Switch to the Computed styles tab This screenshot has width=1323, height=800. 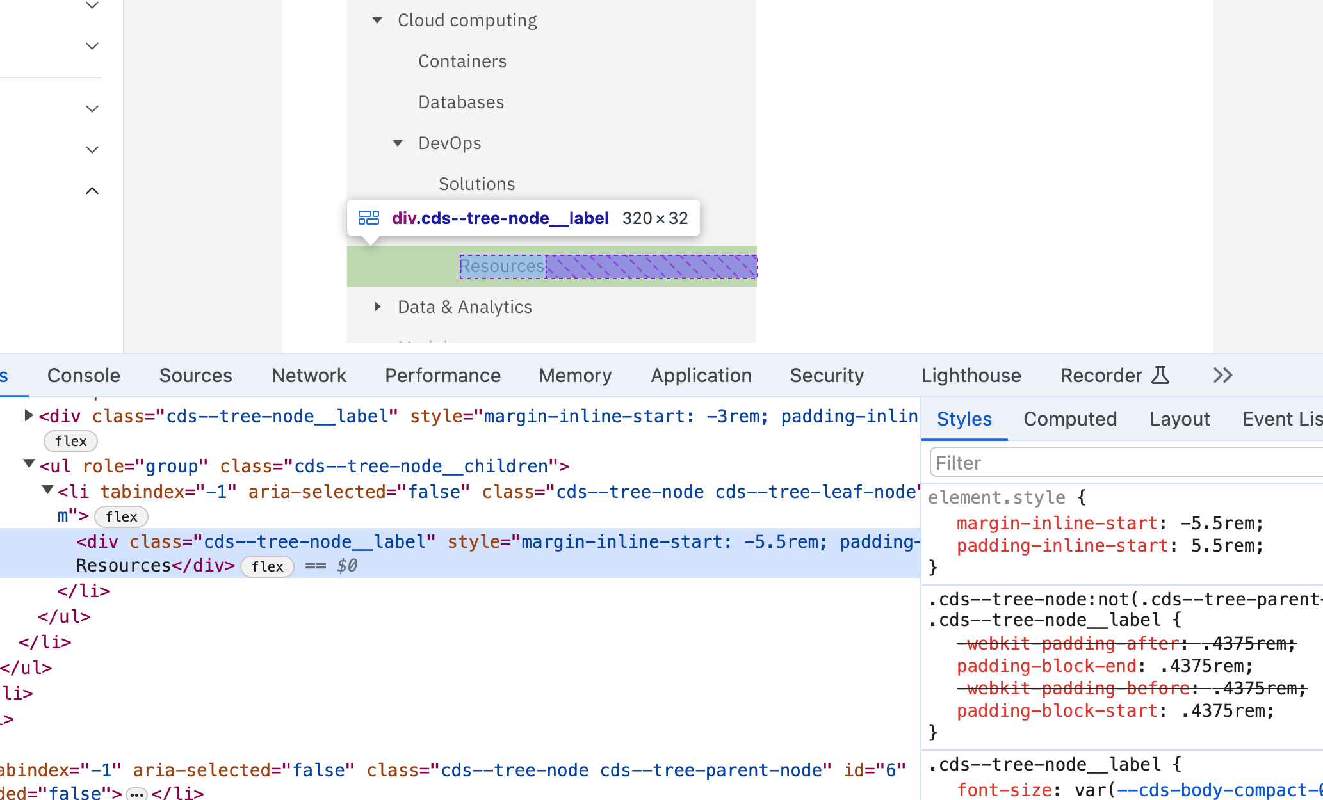coord(1069,419)
